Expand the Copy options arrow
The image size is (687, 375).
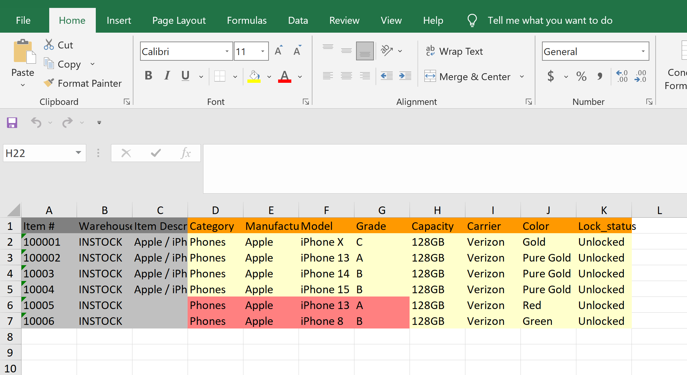[x=92, y=64]
